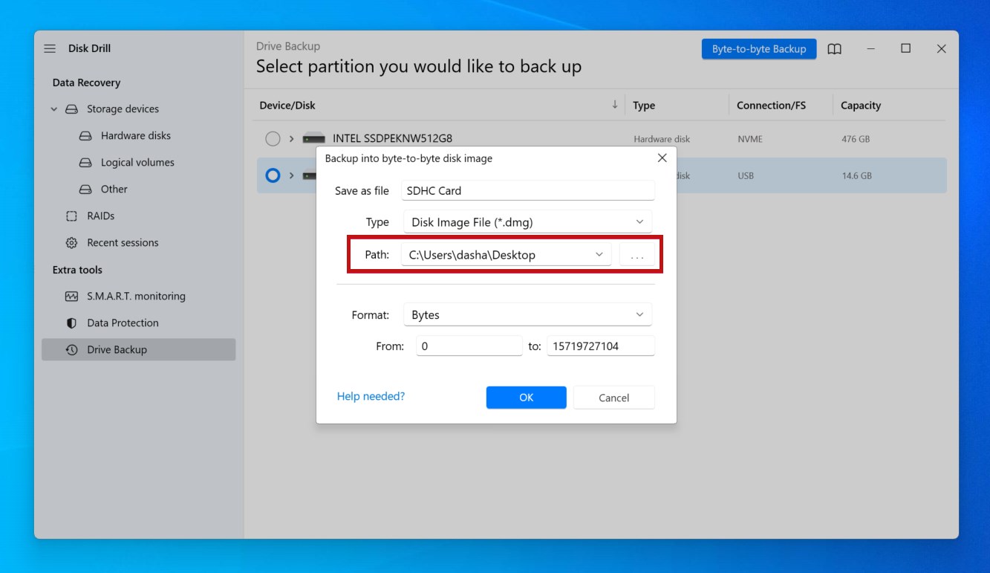Image resolution: width=990 pixels, height=573 pixels.
Task: Click the INTEL SSDPEKNW512G8 disk name
Action: click(392, 139)
